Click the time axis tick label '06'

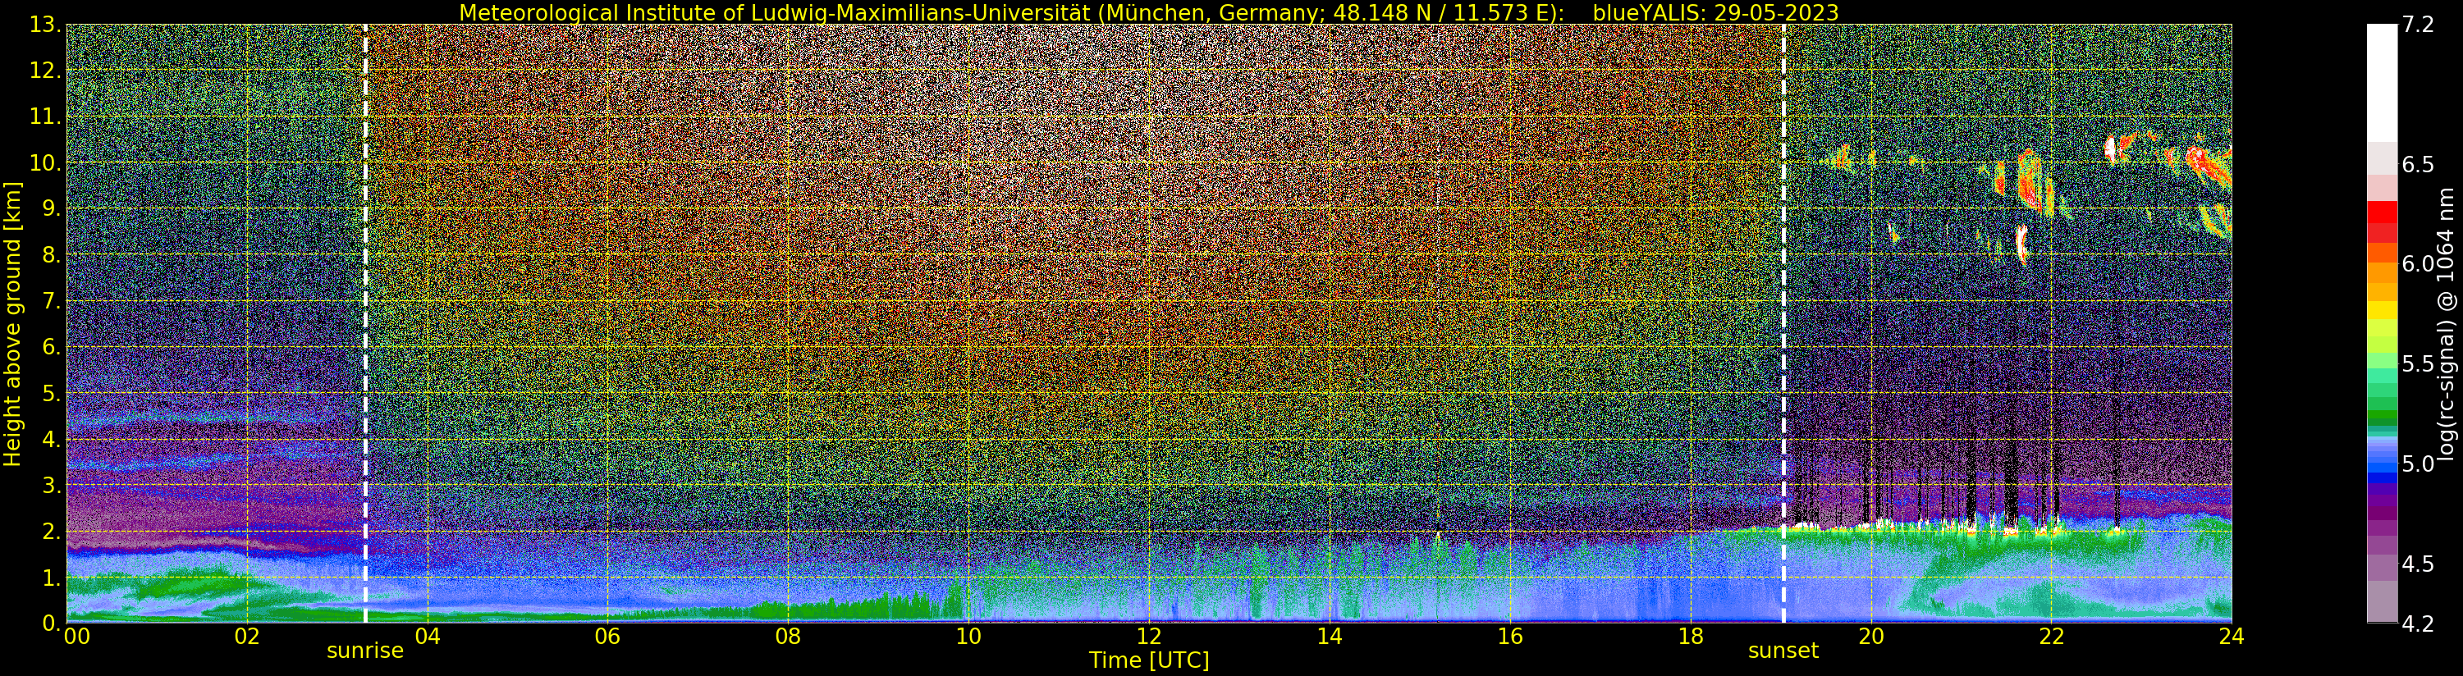(x=607, y=637)
